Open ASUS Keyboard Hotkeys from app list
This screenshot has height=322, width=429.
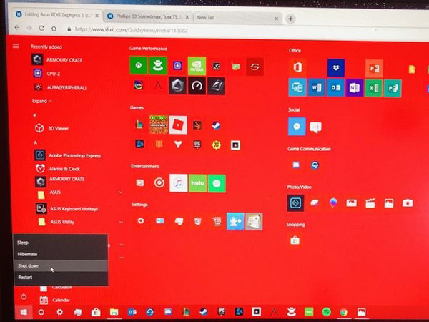[67, 209]
